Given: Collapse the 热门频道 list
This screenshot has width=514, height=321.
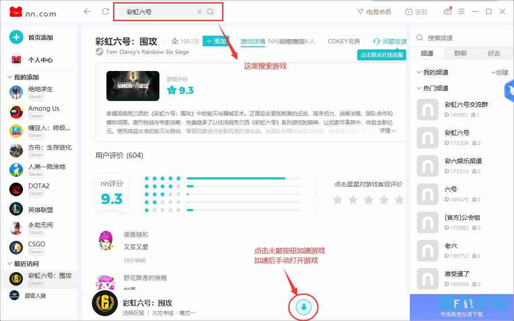Looking at the screenshot, I should click(419, 88).
